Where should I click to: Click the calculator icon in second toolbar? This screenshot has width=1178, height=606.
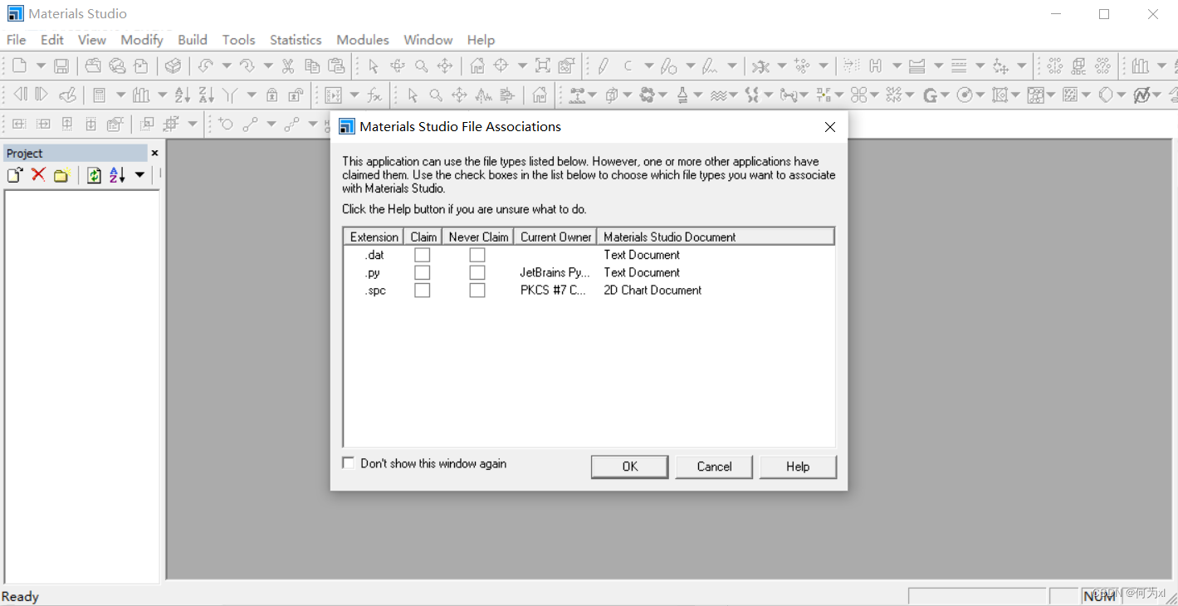99,95
